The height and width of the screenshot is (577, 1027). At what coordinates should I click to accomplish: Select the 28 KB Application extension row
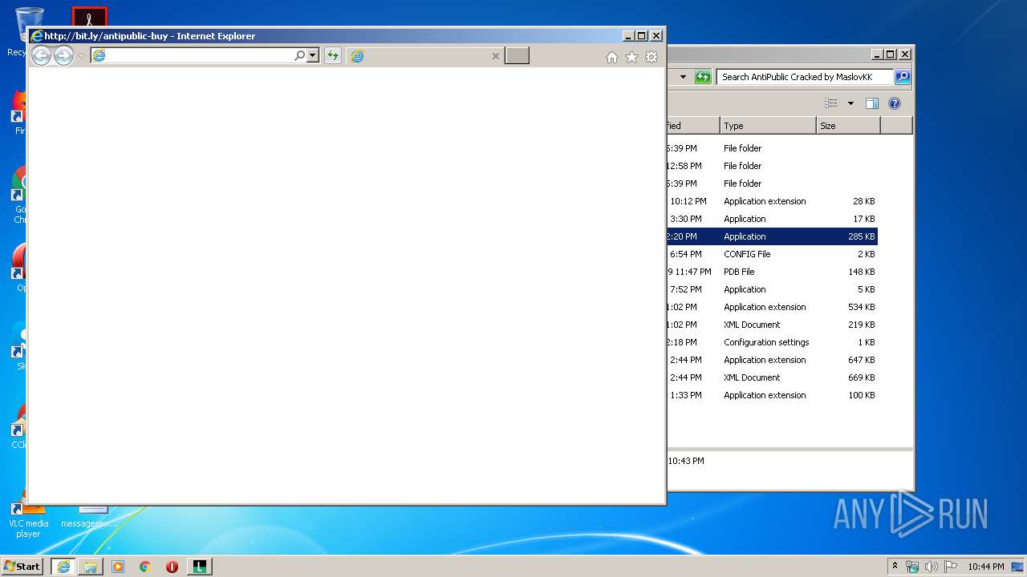772,201
